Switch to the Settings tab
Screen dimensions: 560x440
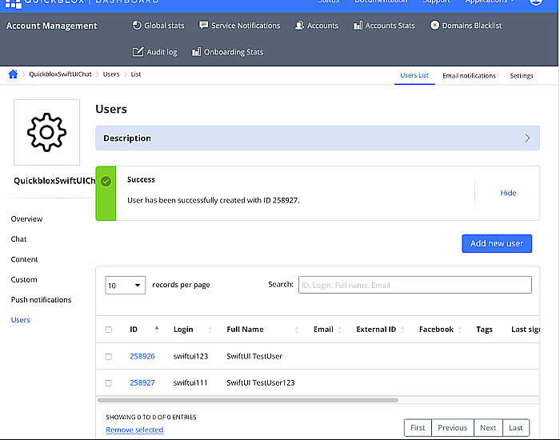coord(522,76)
